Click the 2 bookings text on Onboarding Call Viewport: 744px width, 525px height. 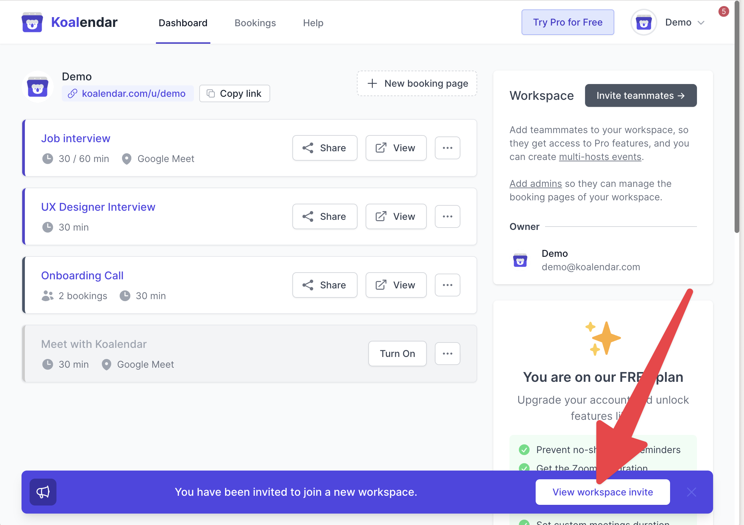83,296
